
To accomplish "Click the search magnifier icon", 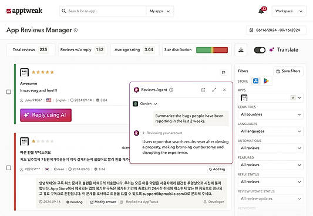I will pos(63,11).
